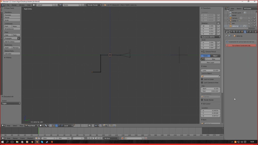Image resolution: width=258 pixels, height=145 pixels.
Task: Open the Pose Mode dropdown
Action: coord(31,126)
